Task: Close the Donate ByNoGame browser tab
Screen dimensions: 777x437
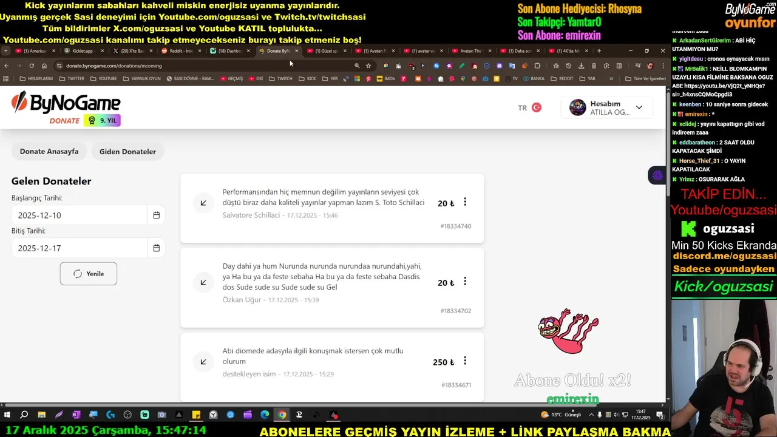Action: [296, 51]
